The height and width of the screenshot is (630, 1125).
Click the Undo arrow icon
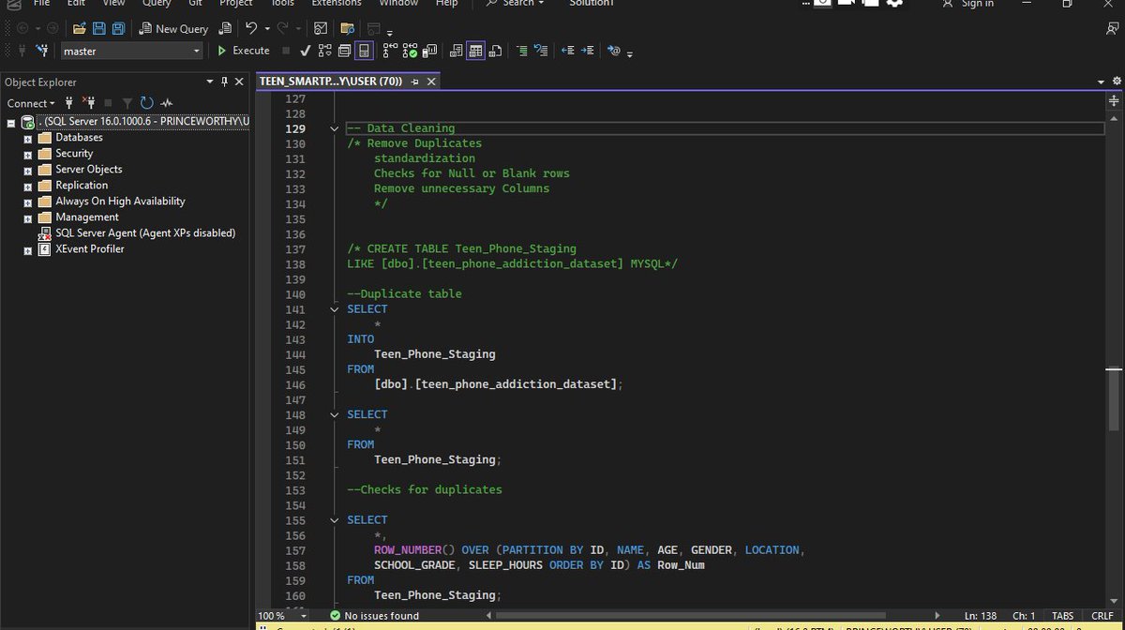click(251, 29)
